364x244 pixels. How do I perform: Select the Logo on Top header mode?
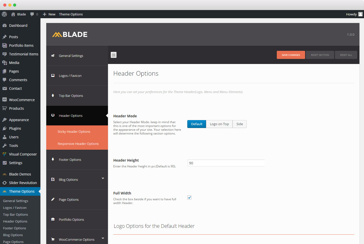[x=219, y=124]
